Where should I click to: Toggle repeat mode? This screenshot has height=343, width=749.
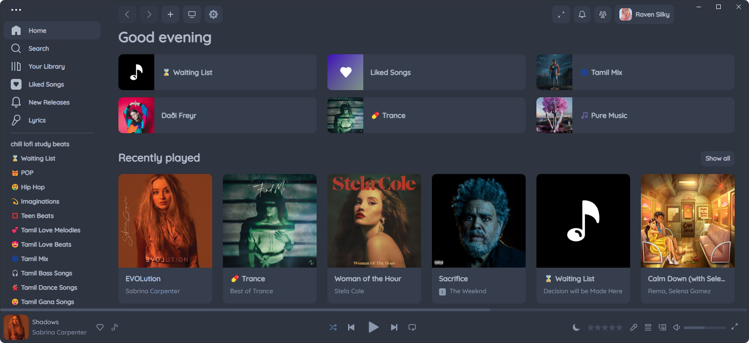412,327
